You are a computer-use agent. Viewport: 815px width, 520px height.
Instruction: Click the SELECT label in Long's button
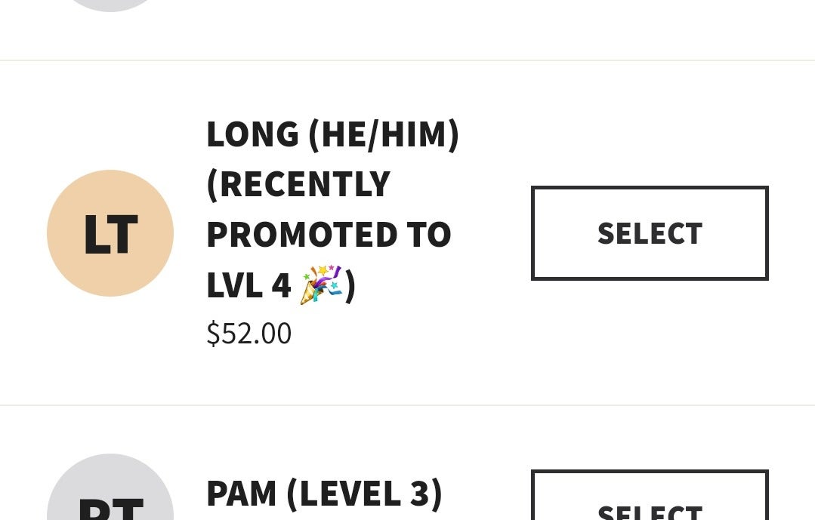(x=650, y=234)
